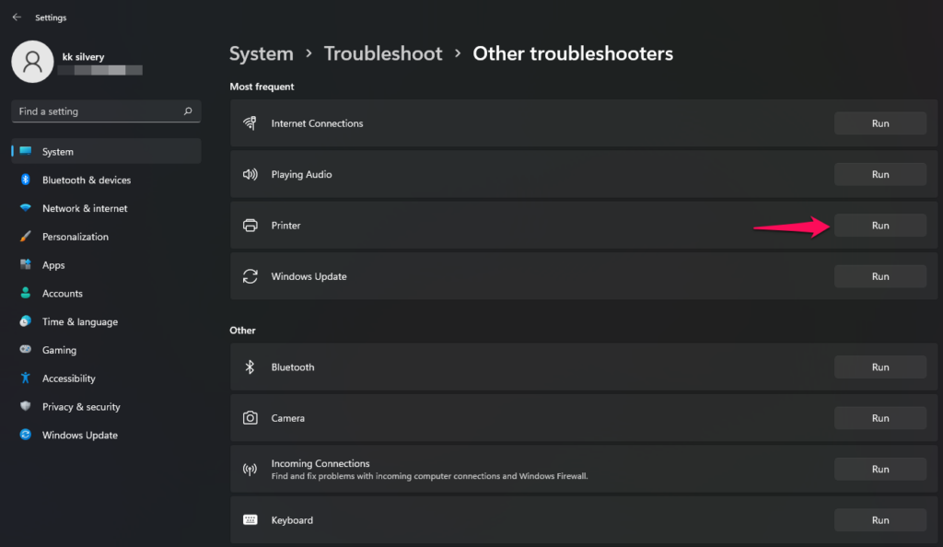This screenshot has width=943, height=547.
Task: Click the Bluetooth & devices sidebar icon
Action: 25,180
